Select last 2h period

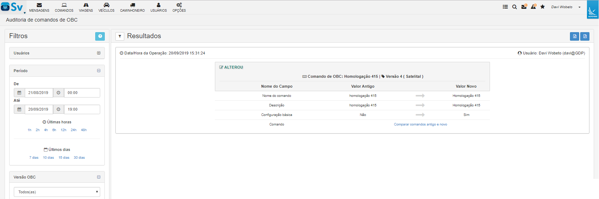tap(38, 130)
